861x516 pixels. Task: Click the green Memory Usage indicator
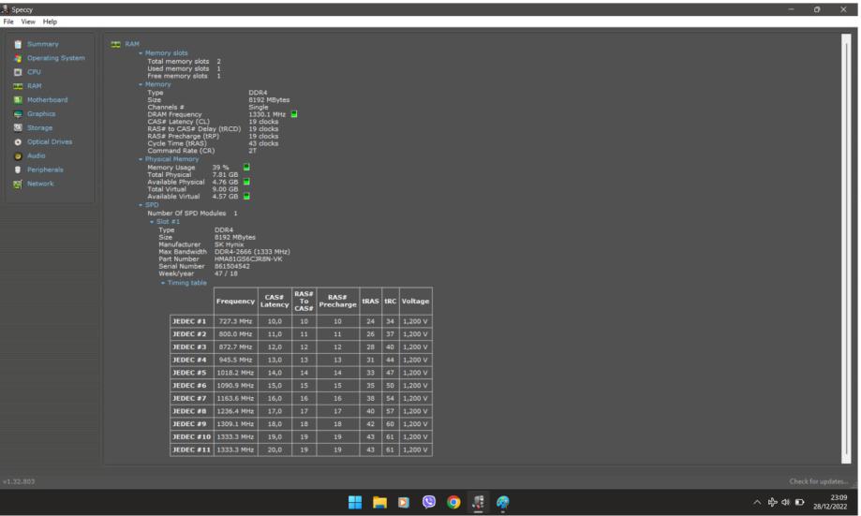(246, 167)
